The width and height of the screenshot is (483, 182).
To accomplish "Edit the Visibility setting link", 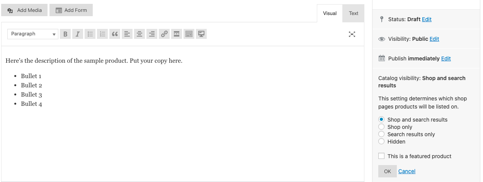I will tap(434, 39).
